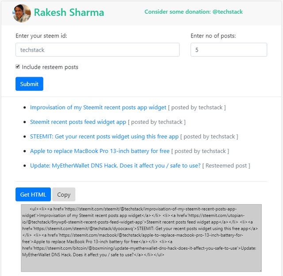Image resolution: width=283 pixels, height=276 pixels.
Task: Open MyEtherWallet DNS Hack update link
Action: [x=115, y=166]
